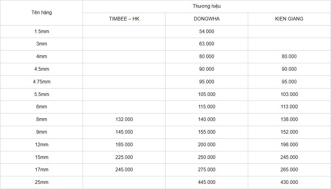
Task: Click the KIEN GIANG column header
Action: [289, 19]
